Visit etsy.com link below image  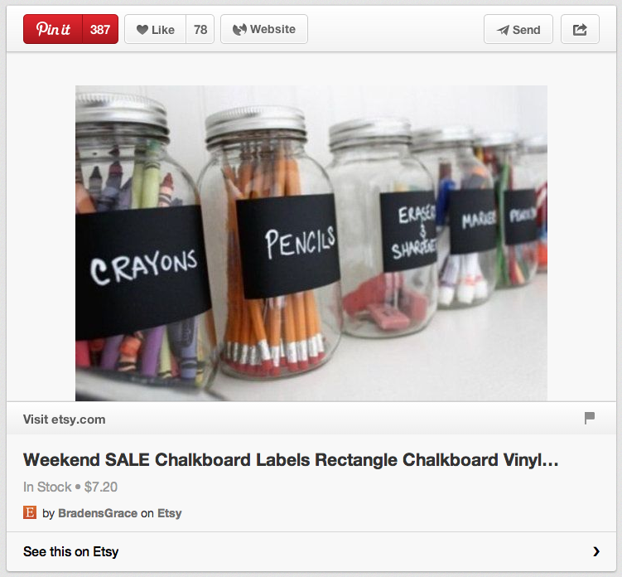[65, 419]
